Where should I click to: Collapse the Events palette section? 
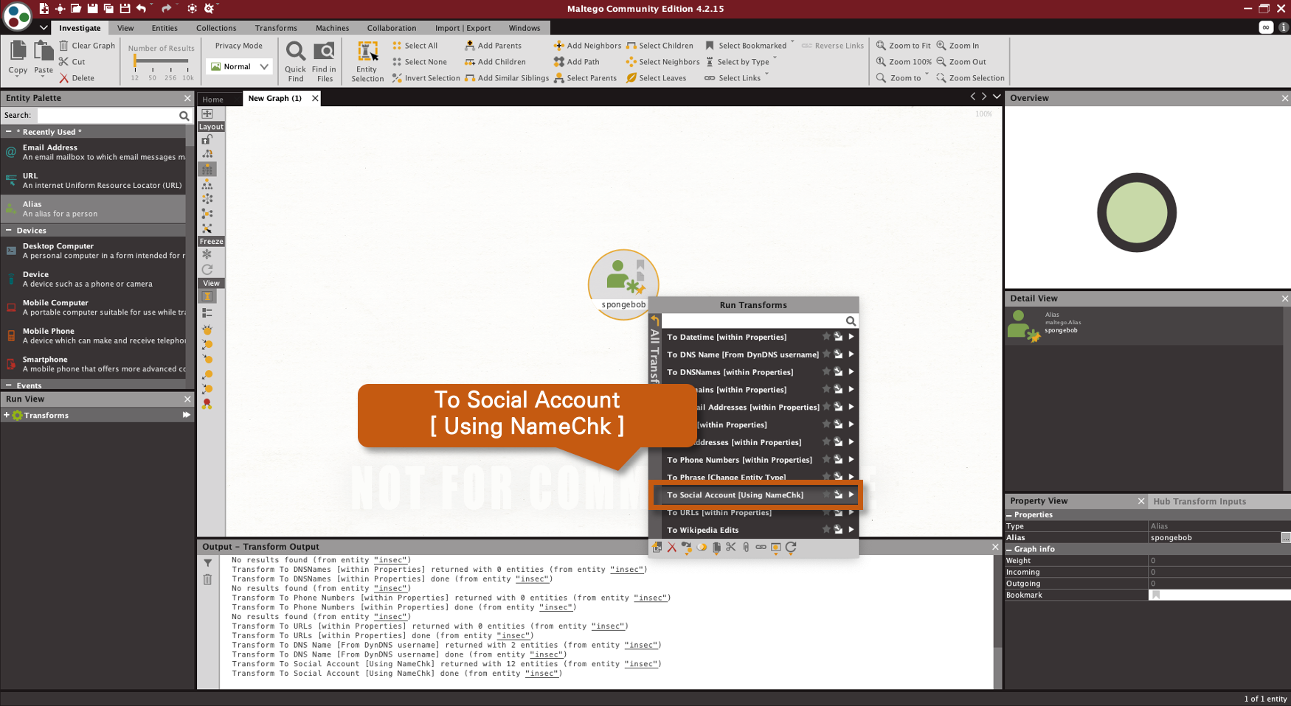(x=8, y=385)
